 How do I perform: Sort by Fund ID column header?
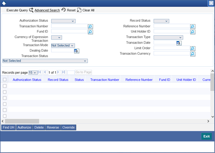click(x=165, y=80)
